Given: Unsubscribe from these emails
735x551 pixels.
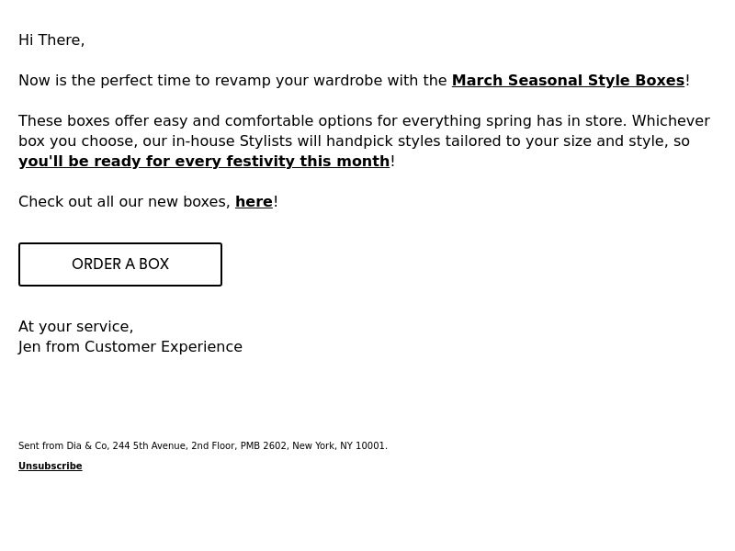Looking at the screenshot, I should 51,467.
